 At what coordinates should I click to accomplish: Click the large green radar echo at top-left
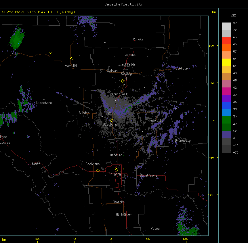pos(17,39)
